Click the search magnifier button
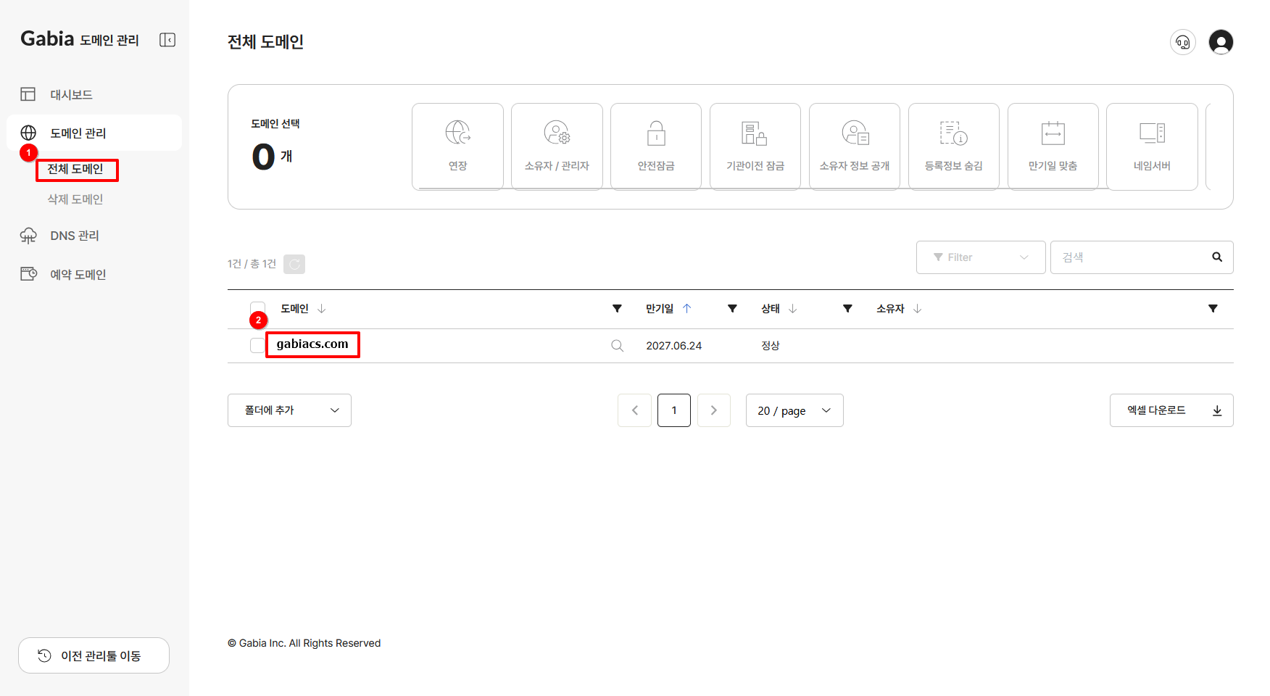 (1217, 257)
